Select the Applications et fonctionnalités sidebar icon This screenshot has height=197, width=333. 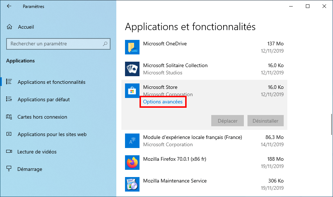[9, 82]
